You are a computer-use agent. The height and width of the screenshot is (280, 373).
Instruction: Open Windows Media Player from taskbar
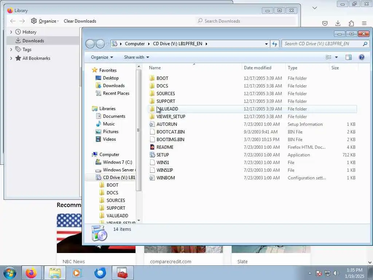click(76, 273)
